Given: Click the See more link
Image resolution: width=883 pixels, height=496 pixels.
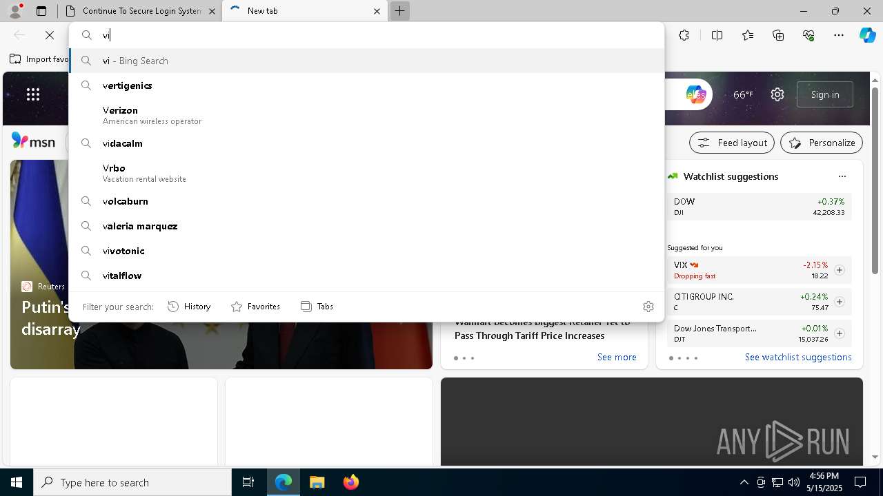Looking at the screenshot, I should (617, 357).
